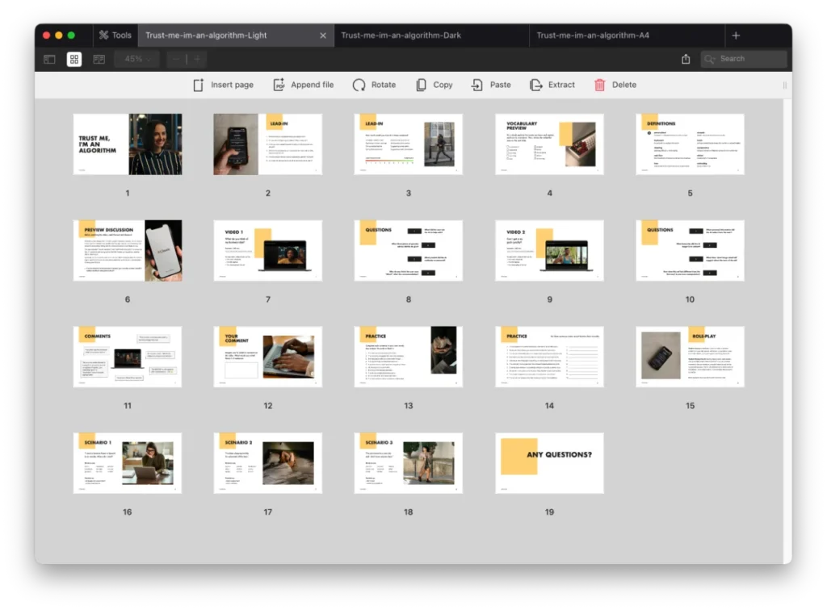Decrease zoom with the minus control

[x=174, y=59]
